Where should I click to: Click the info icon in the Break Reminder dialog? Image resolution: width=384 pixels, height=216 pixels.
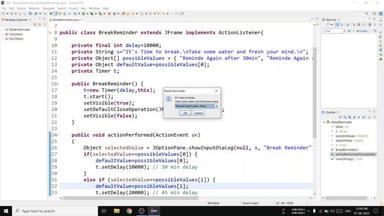[168, 98]
